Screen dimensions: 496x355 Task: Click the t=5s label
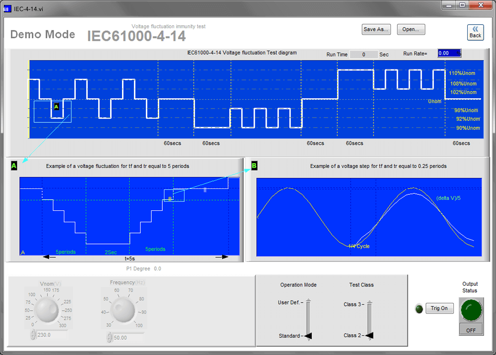(x=129, y=259)
